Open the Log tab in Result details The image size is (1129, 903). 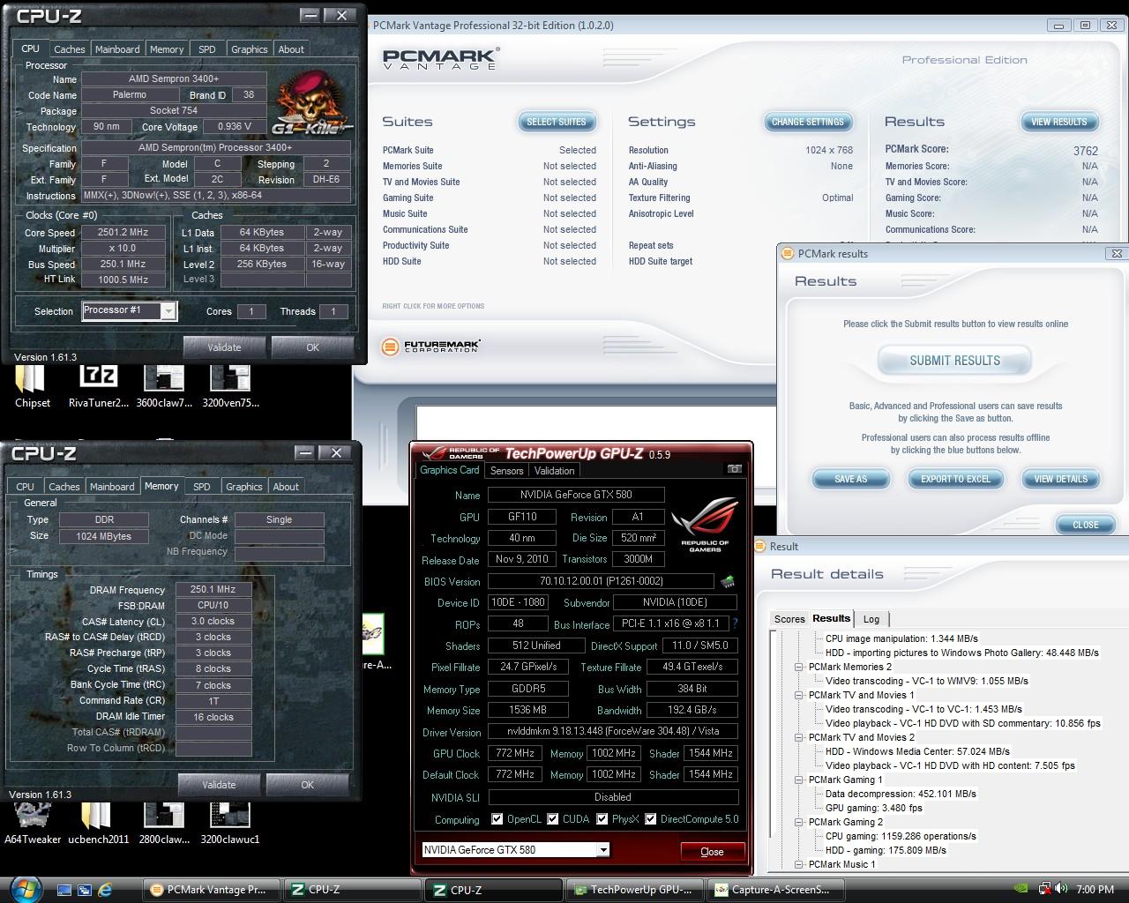(871, 619)
